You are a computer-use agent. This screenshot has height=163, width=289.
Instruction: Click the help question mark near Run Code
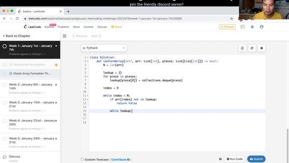pyautogui.click(x=220, y=159)
